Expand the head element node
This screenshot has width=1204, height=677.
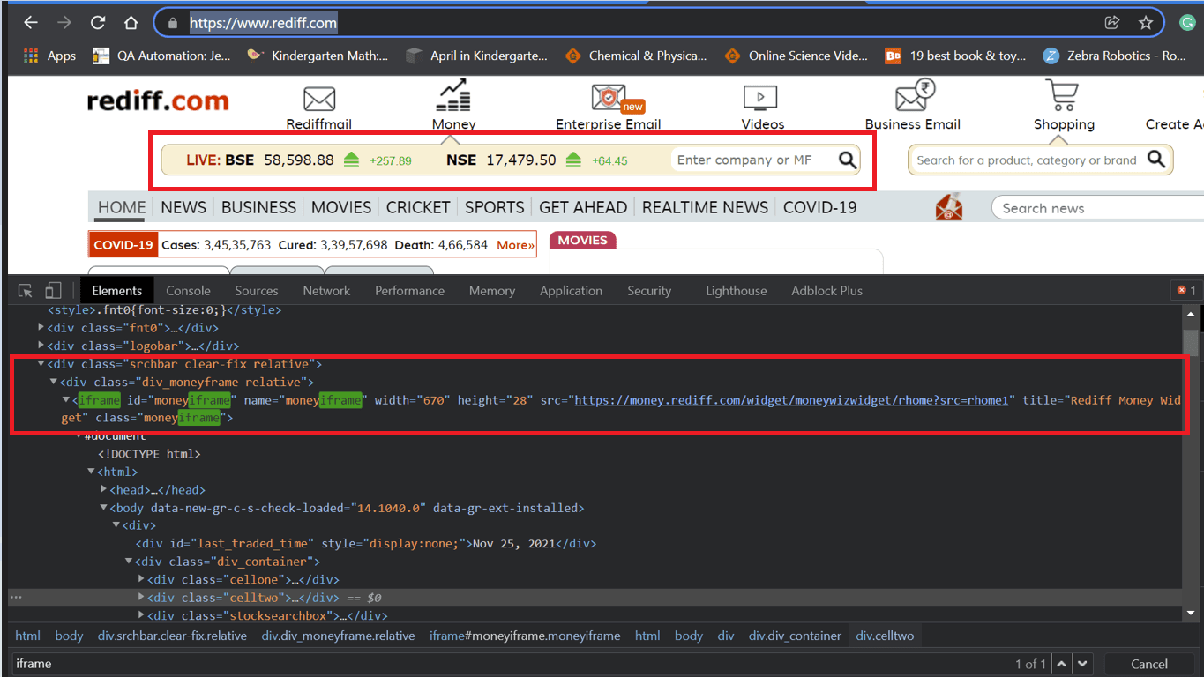click(104, 489)
